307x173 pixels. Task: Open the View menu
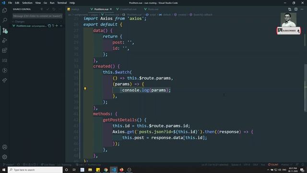pyautogui.click(x=38, y=3)
